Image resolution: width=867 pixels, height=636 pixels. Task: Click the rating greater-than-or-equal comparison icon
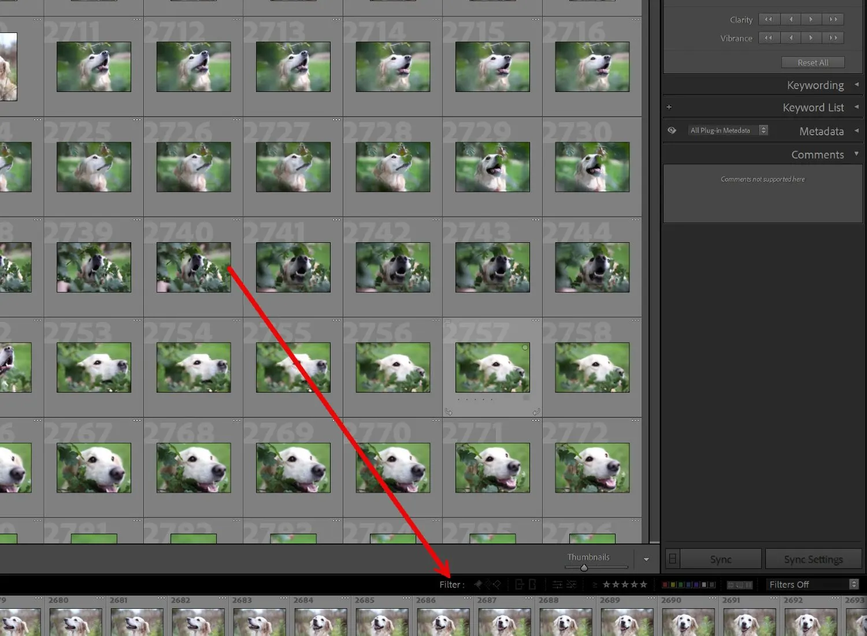[595, 584]
